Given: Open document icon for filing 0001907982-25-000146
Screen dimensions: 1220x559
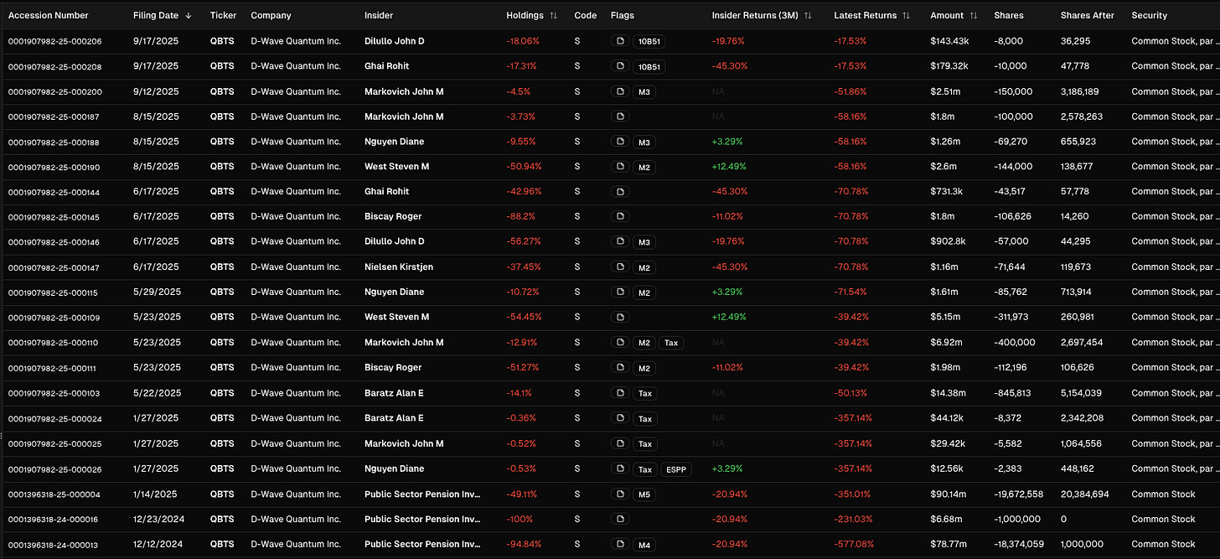Looking at the screenshot, I should coord(620,241).
